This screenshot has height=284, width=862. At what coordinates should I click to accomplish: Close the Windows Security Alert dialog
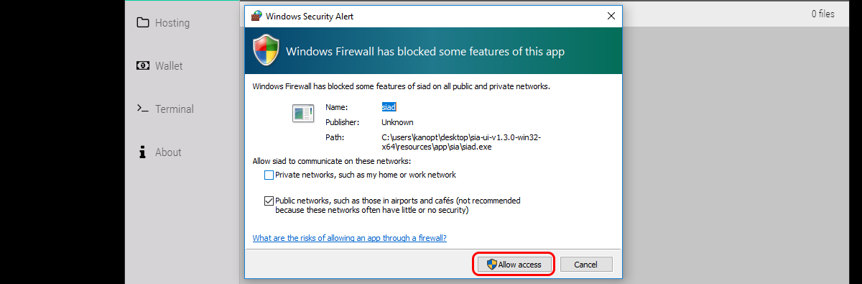611,15
